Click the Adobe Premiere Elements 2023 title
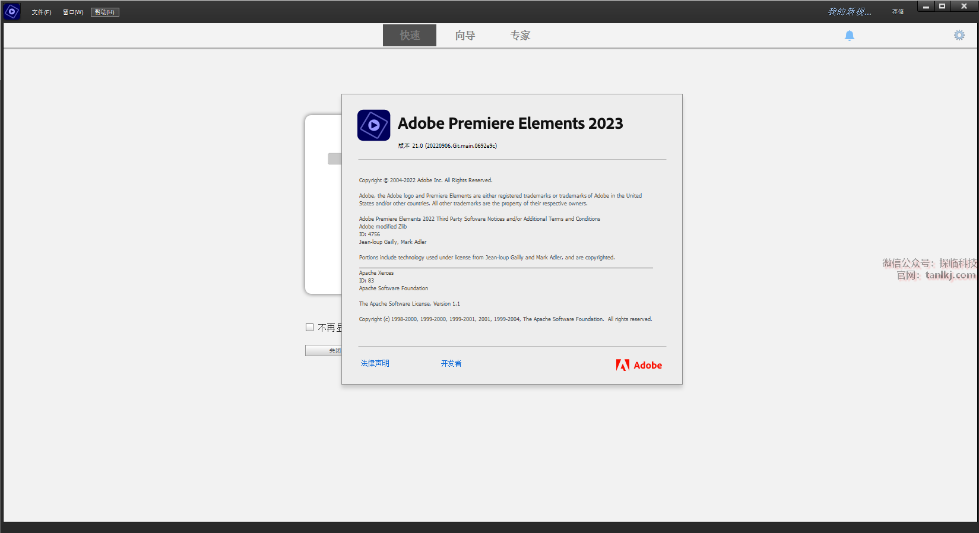The width and height of the screenshot is (979, 533). point(511,123)
